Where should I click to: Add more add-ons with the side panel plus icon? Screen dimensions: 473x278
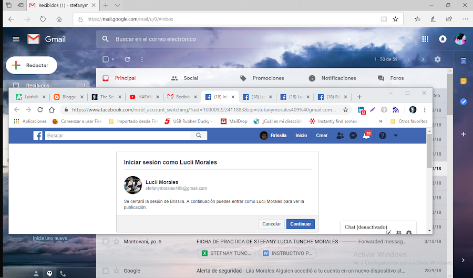(464, 134)
